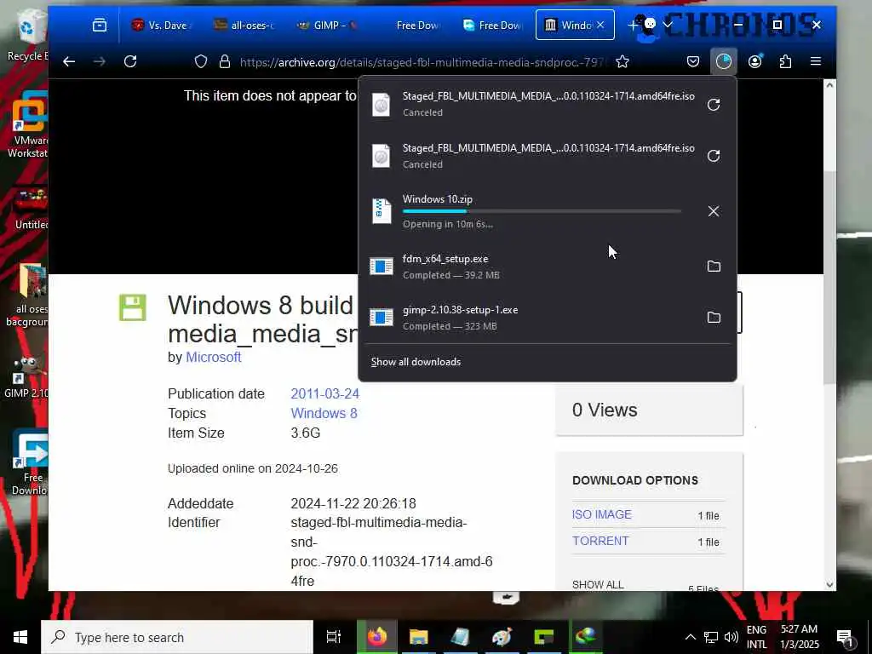Viewport: 872px width, 654px height.
Task: Click the SHOW ALL files link
Action: (598, 584)
